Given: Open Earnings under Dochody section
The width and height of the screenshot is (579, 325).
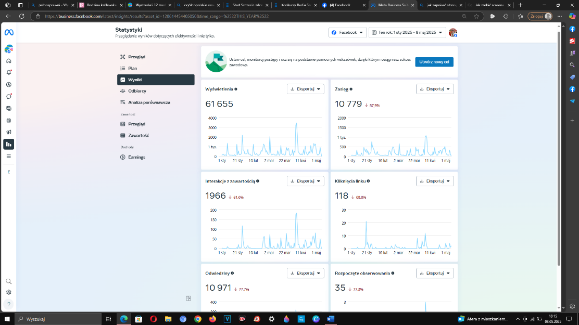Looking at the screenshot, I should coord(136,157).
